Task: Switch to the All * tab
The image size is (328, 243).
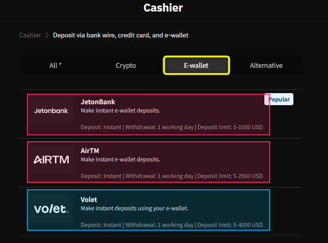Action: pos(55,65)
